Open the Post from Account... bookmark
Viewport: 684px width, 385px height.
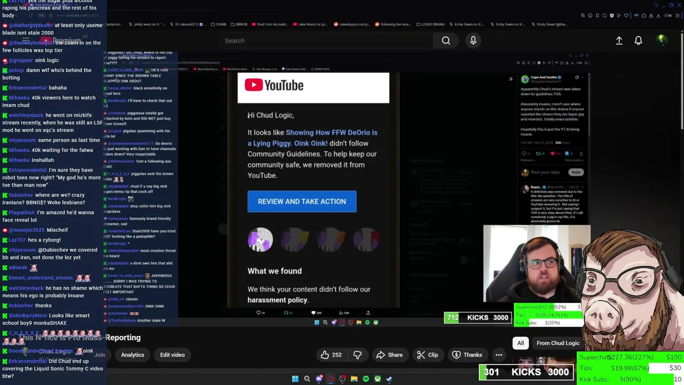[270, 24]
